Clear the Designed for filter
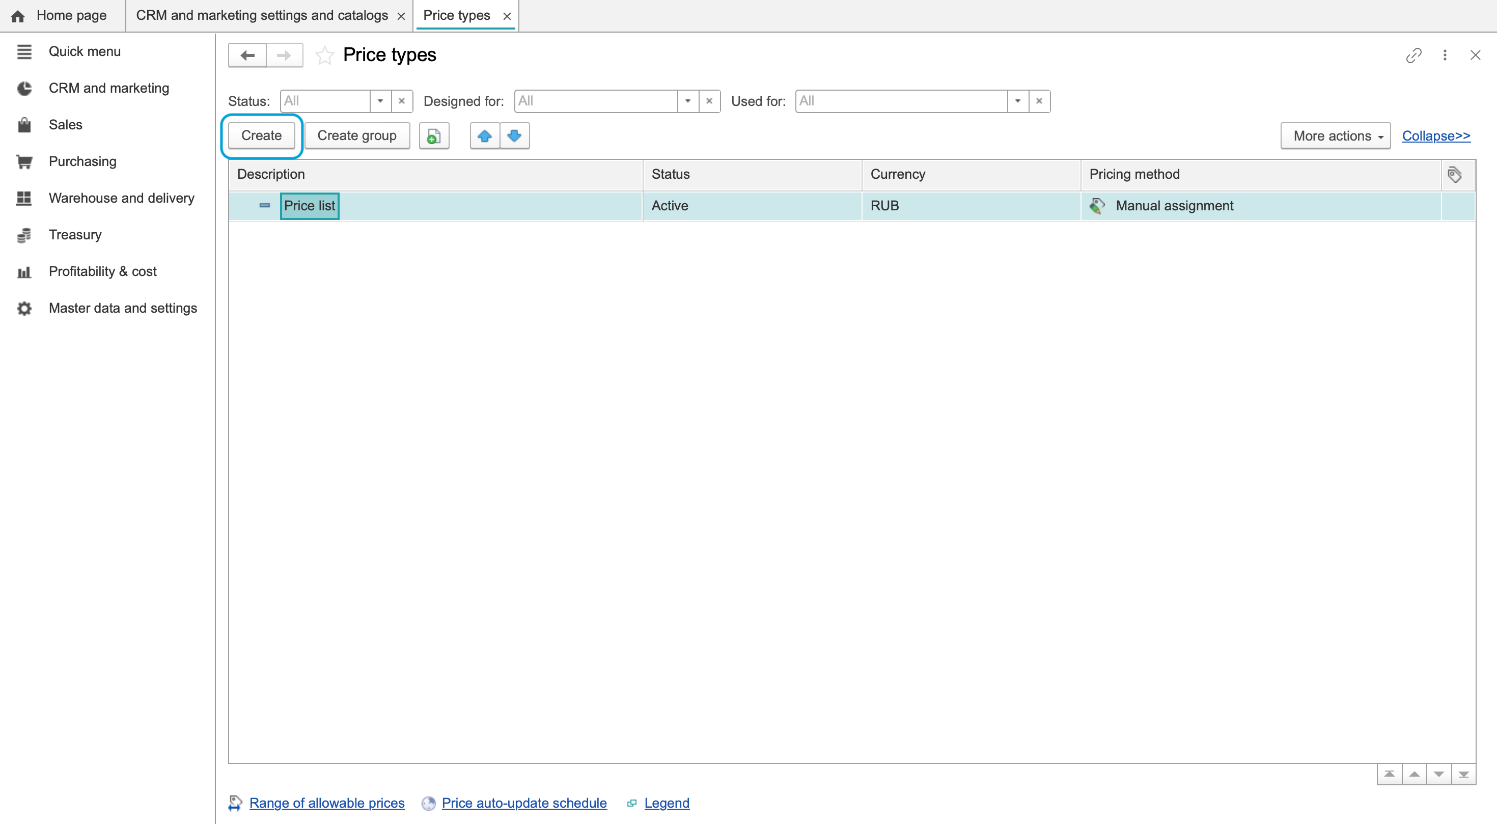1497x824 pixels. (709, 101)
